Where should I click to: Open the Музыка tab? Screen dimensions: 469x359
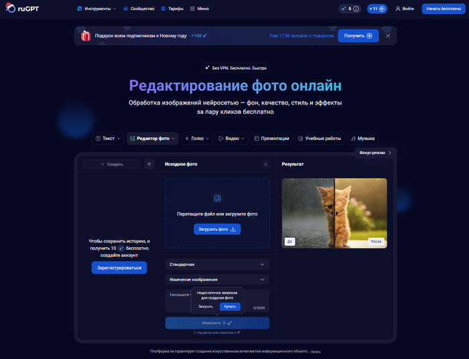(x=362, y=139)
